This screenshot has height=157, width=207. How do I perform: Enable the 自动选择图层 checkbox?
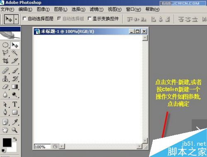[x=24, y=19]
